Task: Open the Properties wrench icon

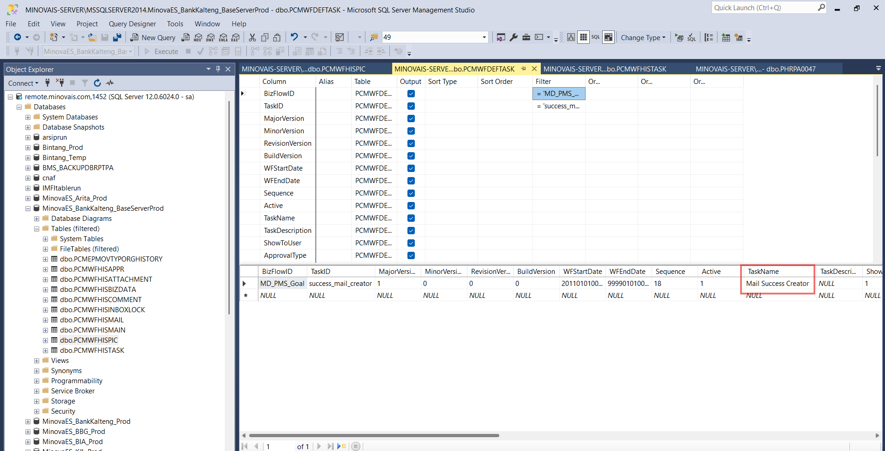Action: click(514, 37)
